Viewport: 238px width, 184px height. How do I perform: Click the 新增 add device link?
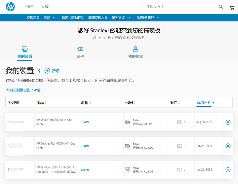click(x=56, y=71)
